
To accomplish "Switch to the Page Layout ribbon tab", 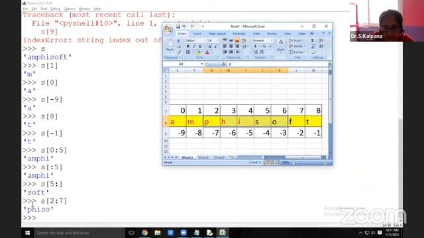I will 217,34.
